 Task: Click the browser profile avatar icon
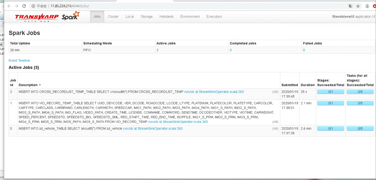[x=367, y=6]
